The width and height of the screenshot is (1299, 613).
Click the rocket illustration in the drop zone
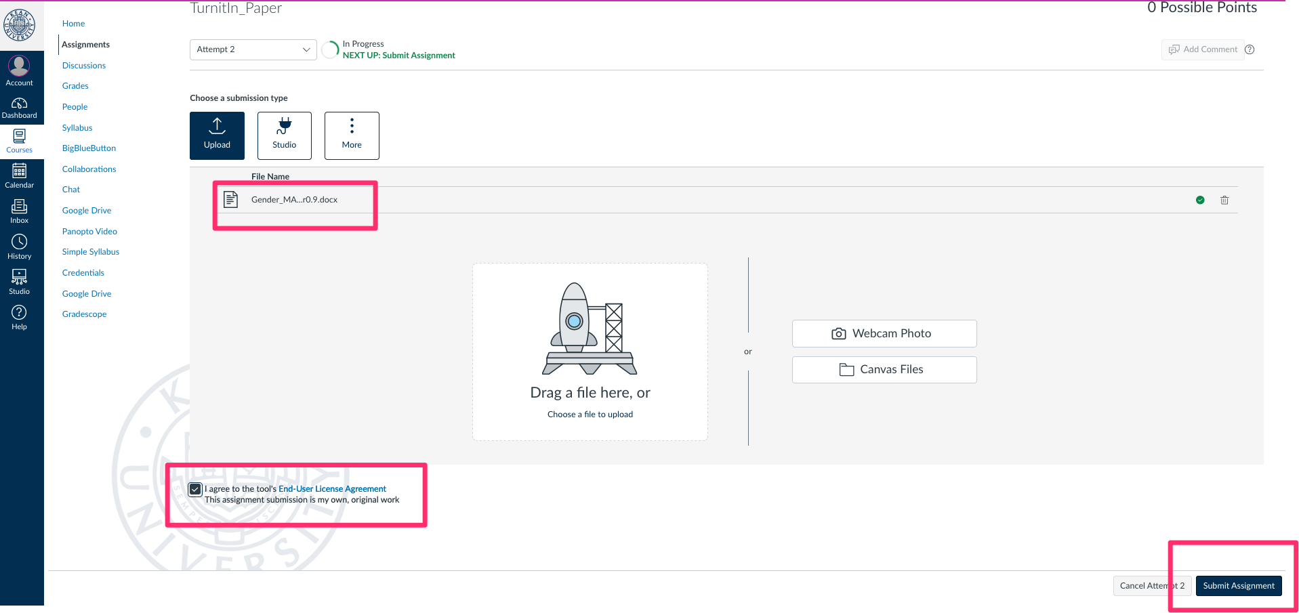pyautogui.click(x=590, y=329)
